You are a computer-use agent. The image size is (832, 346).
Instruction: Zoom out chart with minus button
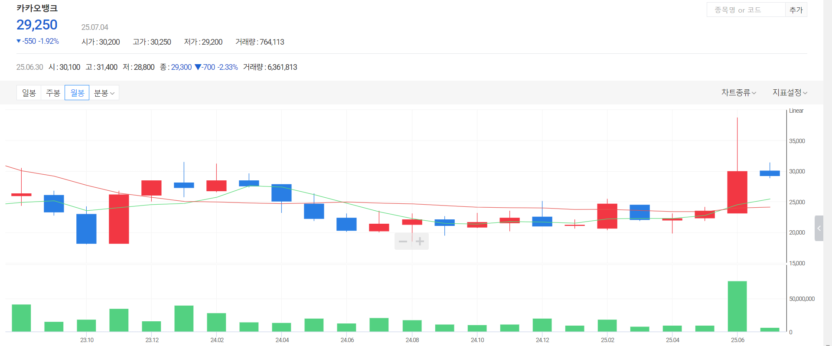(403, 241)
